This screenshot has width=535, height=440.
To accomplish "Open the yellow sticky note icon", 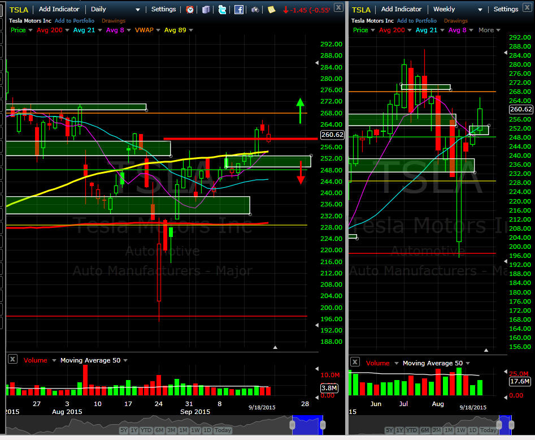I will (272, 10).
